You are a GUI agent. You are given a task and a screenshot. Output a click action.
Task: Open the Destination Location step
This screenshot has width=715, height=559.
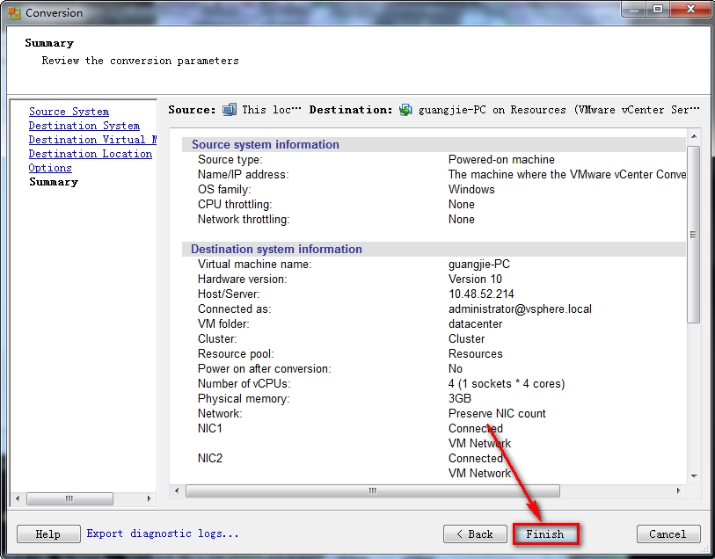pos(91,154)
